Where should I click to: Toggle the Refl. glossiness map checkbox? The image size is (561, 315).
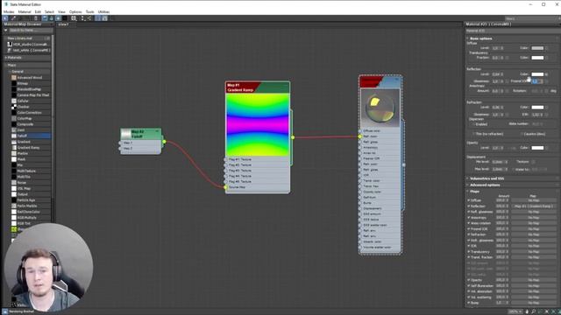click(468, 212)
